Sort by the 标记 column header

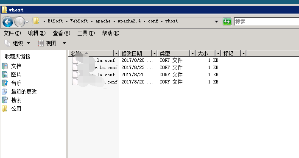click(x=231, y=53)
